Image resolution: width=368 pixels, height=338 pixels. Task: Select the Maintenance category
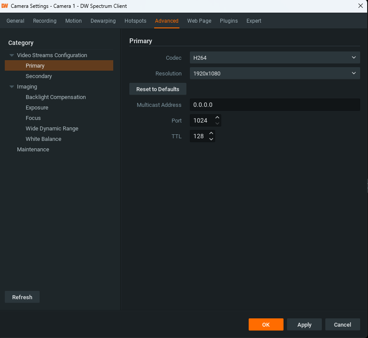click(33, 149)
